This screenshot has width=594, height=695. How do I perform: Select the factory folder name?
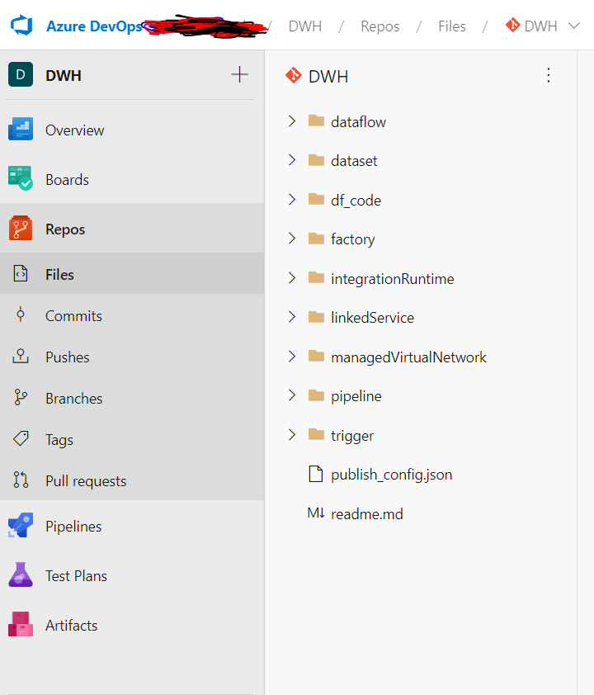[x=352, y=239]
